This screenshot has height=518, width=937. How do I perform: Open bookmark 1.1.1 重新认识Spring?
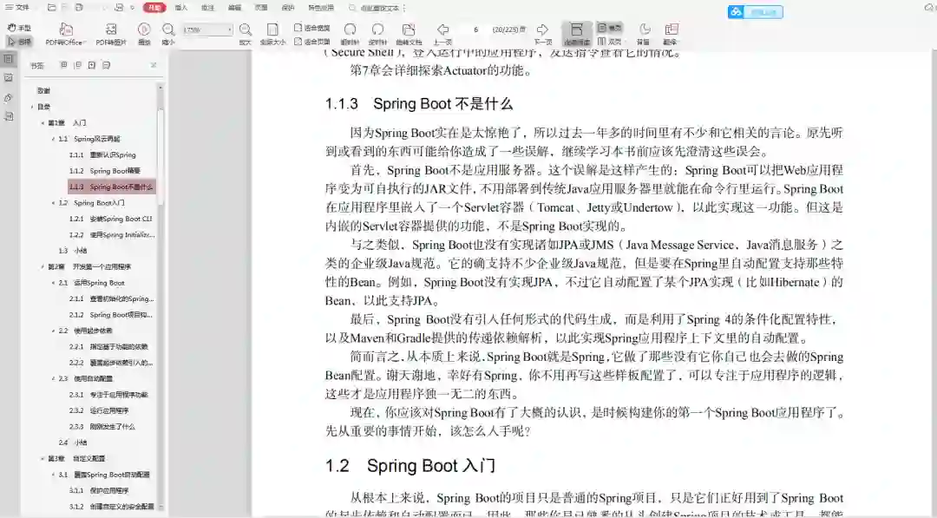pos(102,155)
